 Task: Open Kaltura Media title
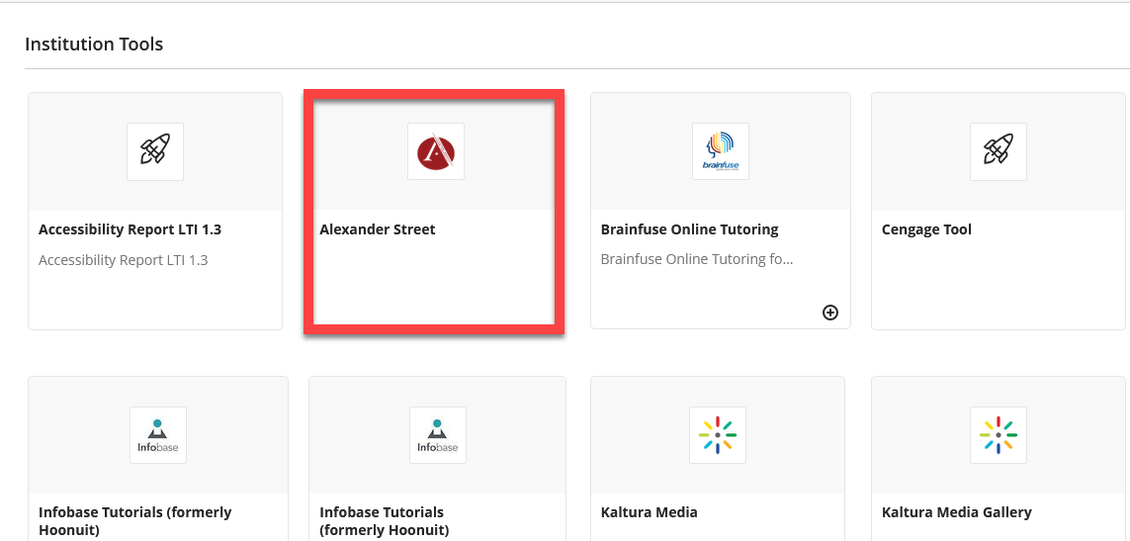[x=650, y=513]
